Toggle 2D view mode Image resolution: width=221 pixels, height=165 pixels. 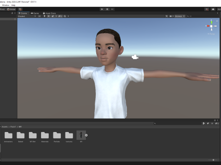[x=40, y=16]
